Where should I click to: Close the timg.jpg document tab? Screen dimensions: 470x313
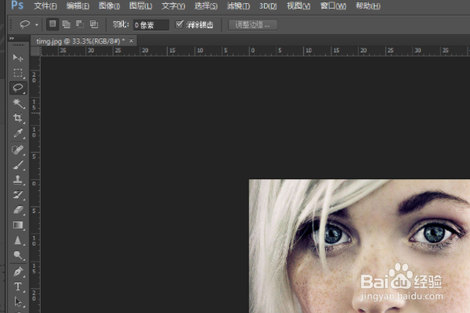pos(131,41)
